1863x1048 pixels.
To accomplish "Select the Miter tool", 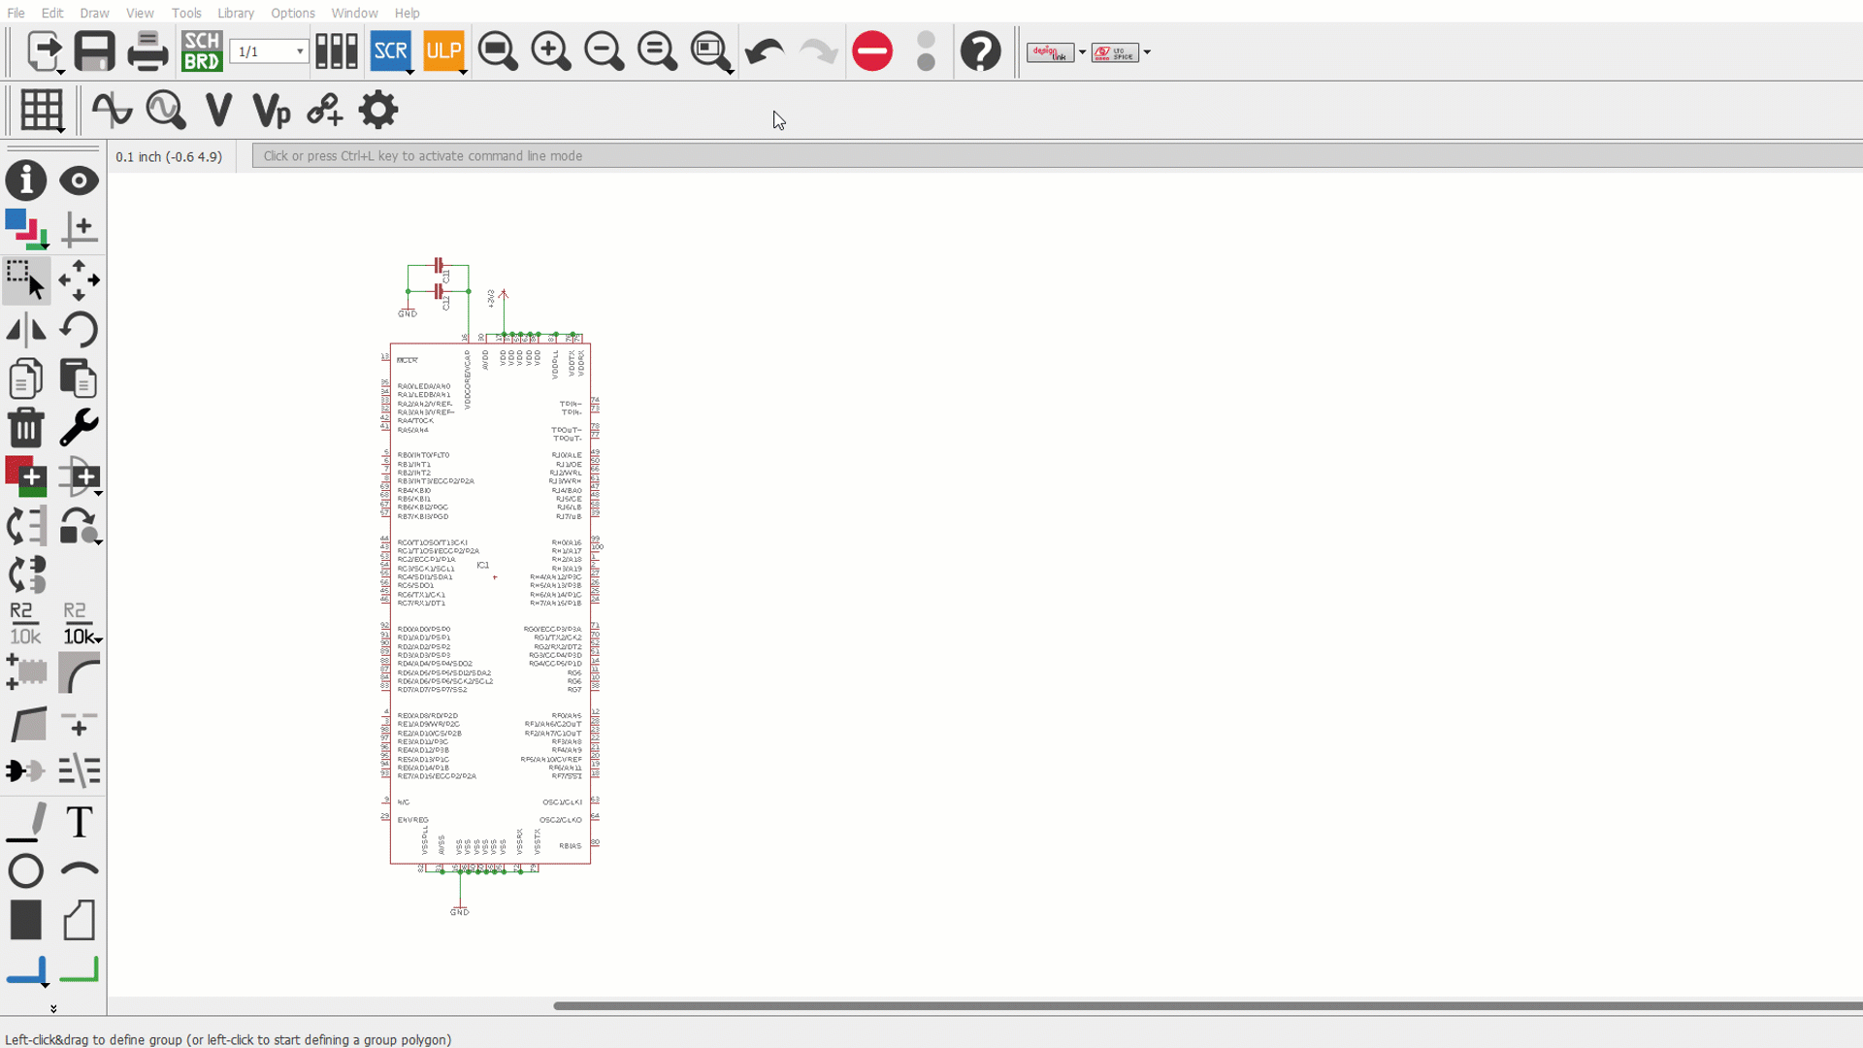I will pos(79,672).
